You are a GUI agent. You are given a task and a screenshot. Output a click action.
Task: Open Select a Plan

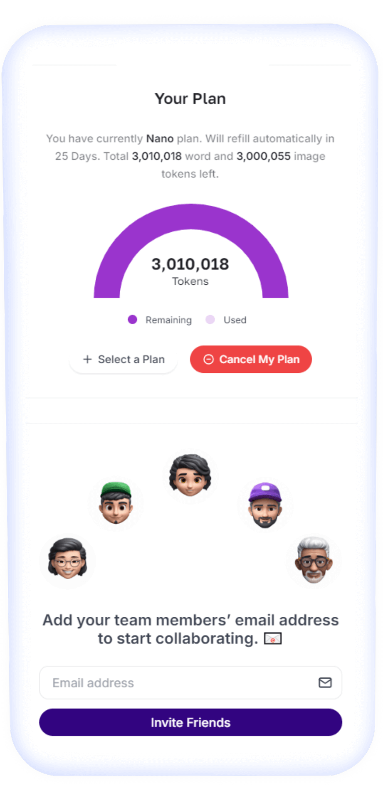(124, 359)
